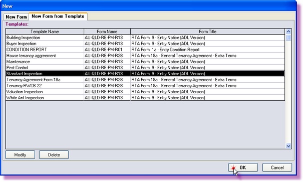Dismiss the dialog with Cancel
Screen dimensions: 303x182
[x=277, y=167]
